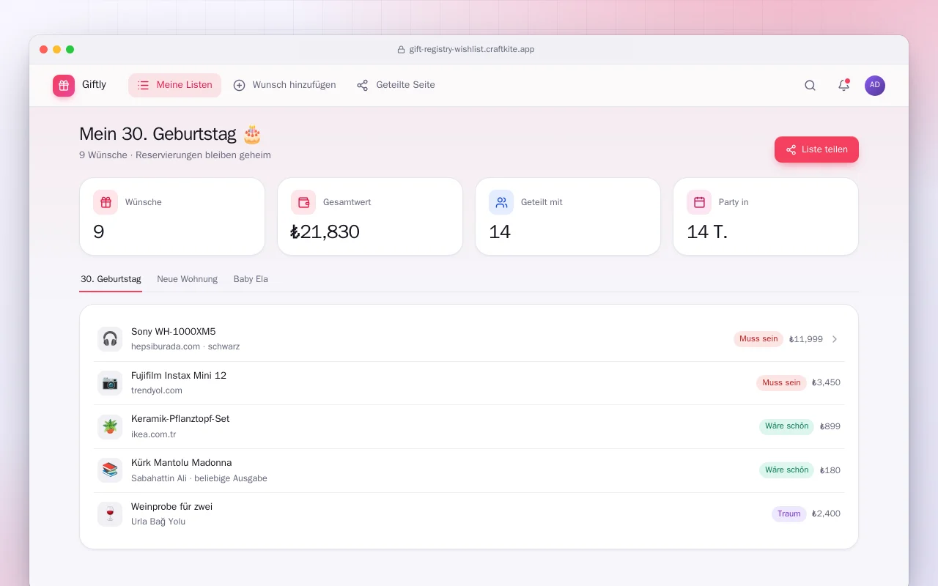Screen dimensions: 938x586
Task: Click the Giftly gift logo icon
Action: click(x=64, y=86)
